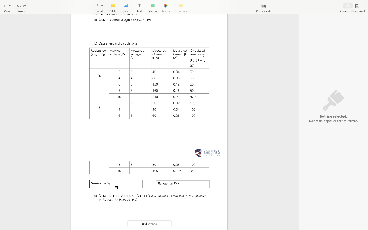Open the Insert dropdown chevron

[102, 5]
